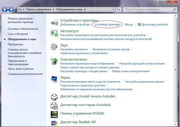
Task: Click the Настройка громкости link
Action: [74, 49]
